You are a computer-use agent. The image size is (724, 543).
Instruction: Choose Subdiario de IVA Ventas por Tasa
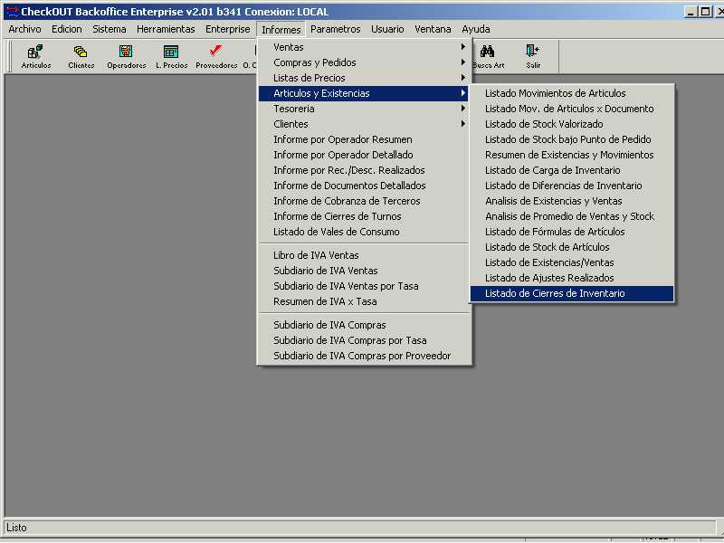click(364, 286)
